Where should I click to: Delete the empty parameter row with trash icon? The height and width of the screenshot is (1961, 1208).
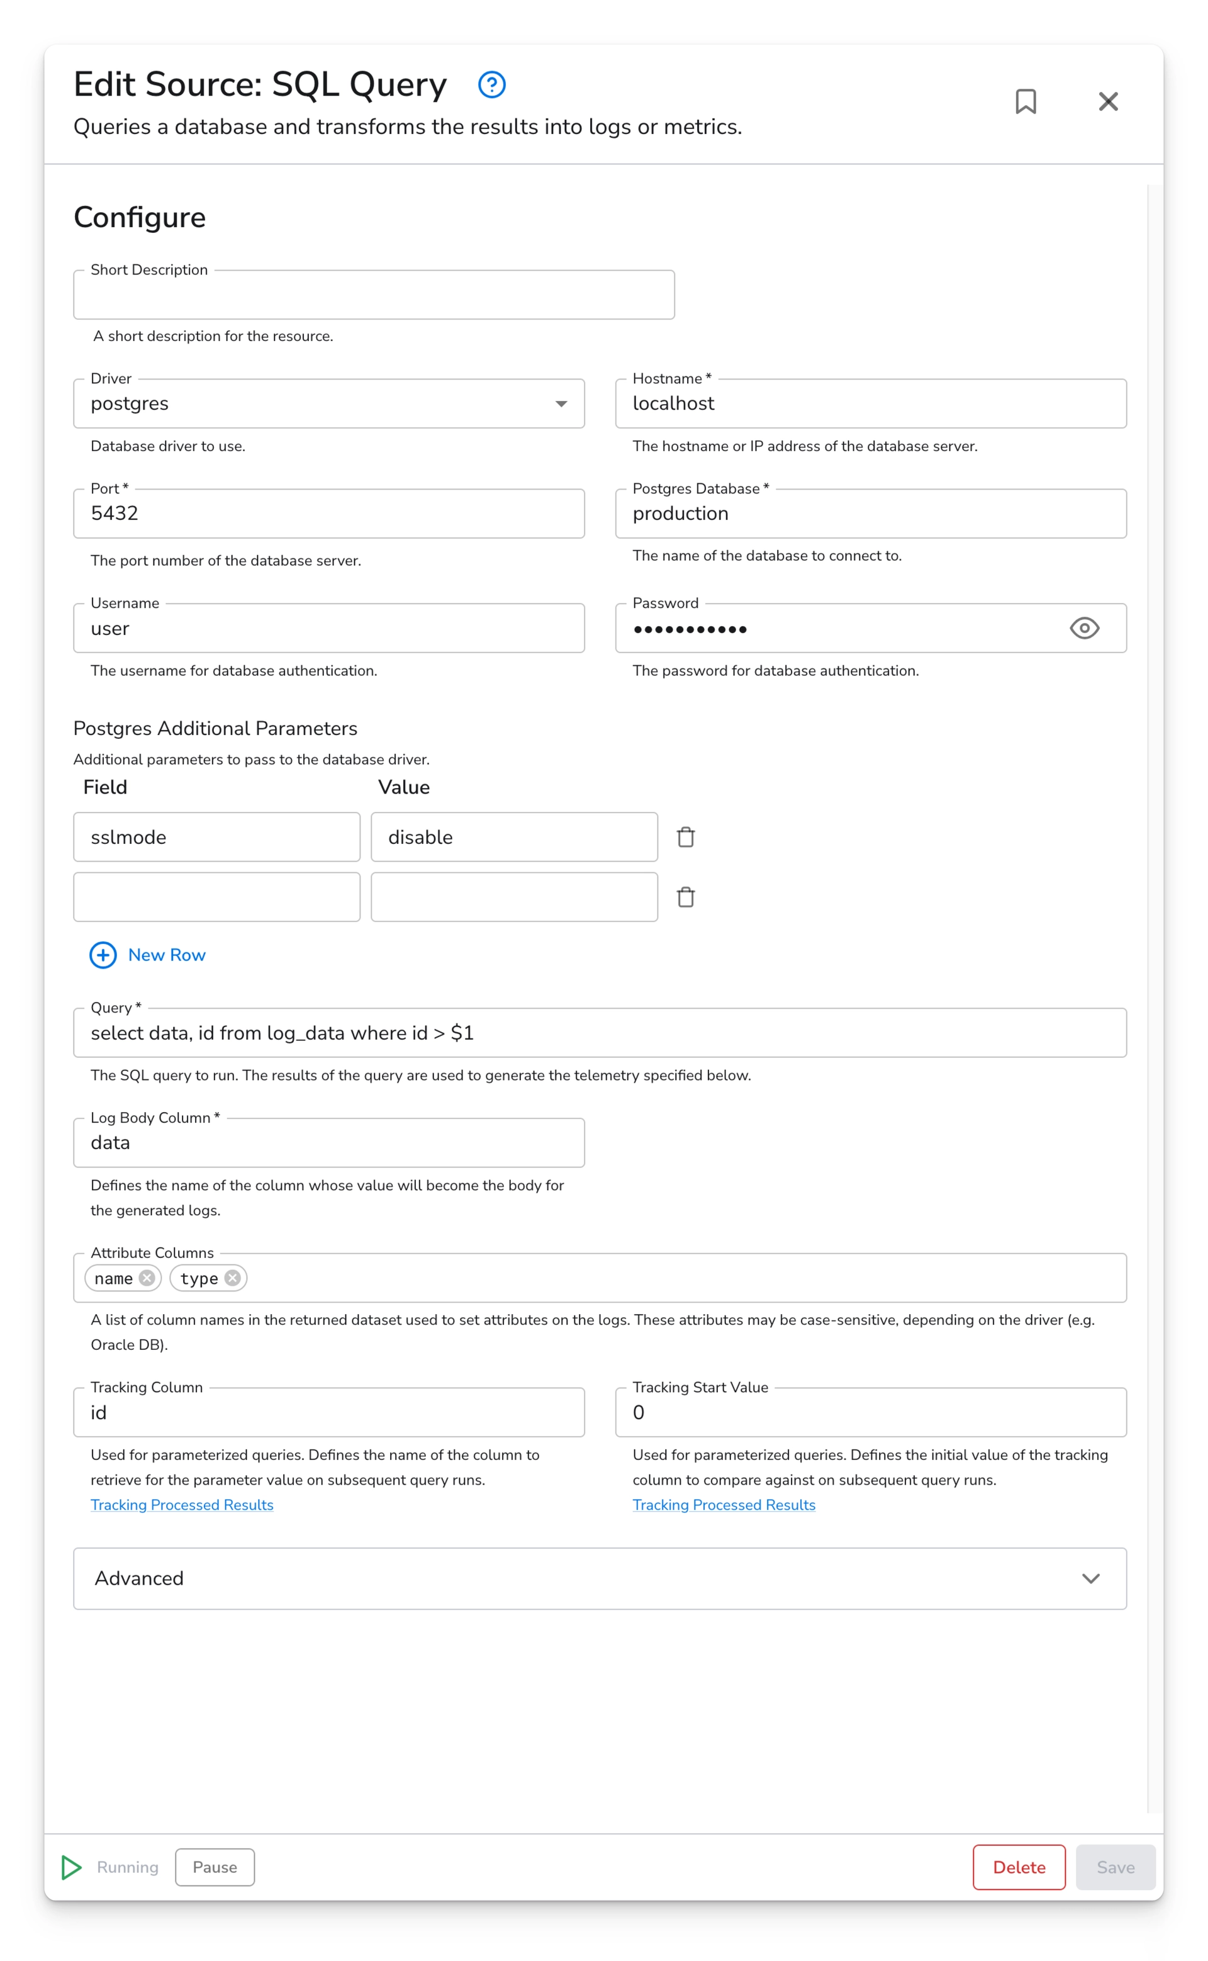[686, 897]
